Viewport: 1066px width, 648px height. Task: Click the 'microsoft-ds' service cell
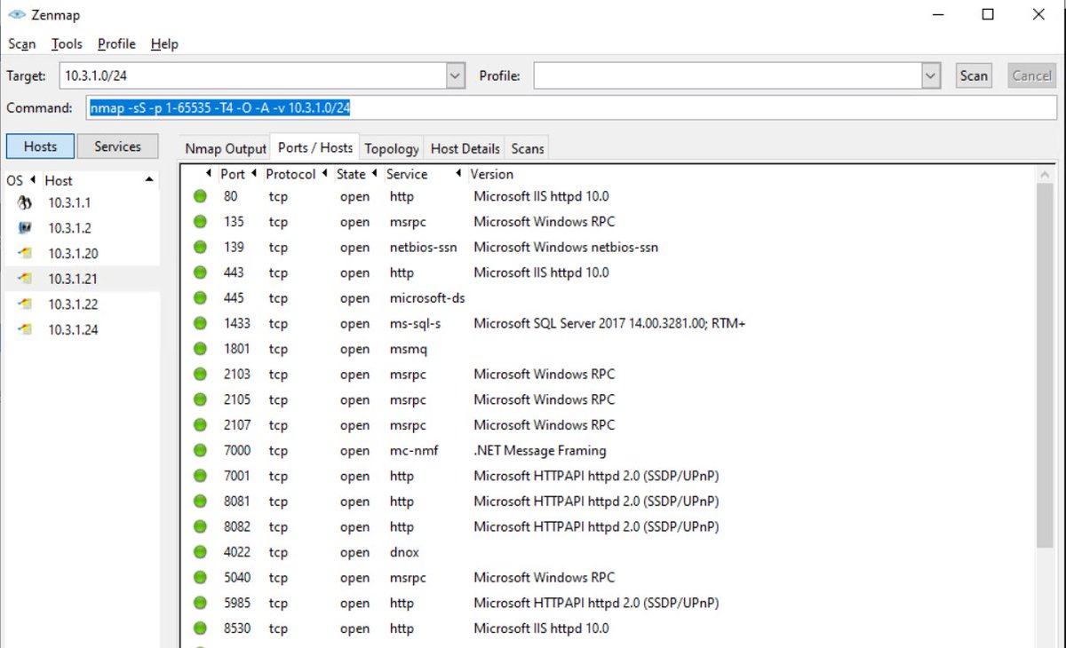pyautogui.click(x=427, y=298)
